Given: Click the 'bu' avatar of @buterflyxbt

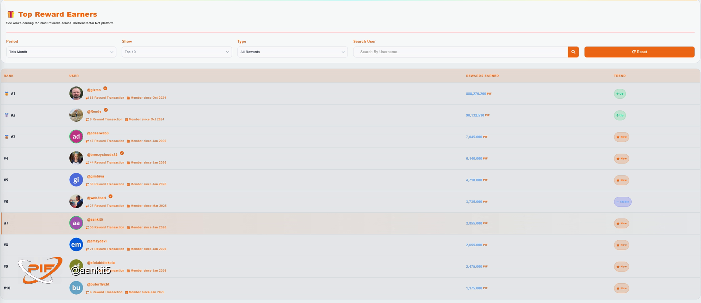Looking at the screenshot, I should click(x=76, y=288).
